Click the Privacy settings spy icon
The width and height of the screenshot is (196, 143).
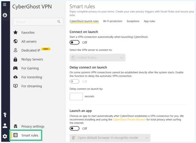pyautogui.click(x=16, y=126)
